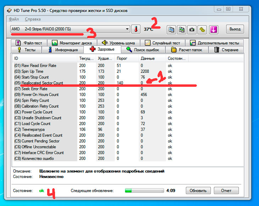Maximize the HD Tune Pro window
Screen dimensions: 259x206
pos(228,9)
